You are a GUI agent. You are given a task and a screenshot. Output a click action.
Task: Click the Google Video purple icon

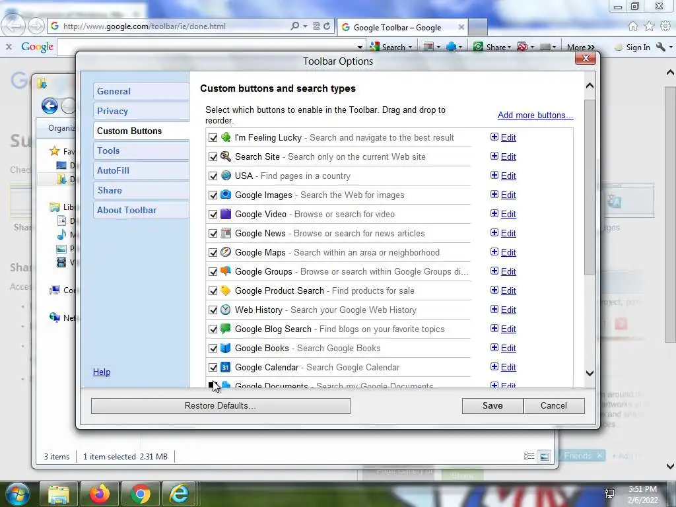(226, 215)
